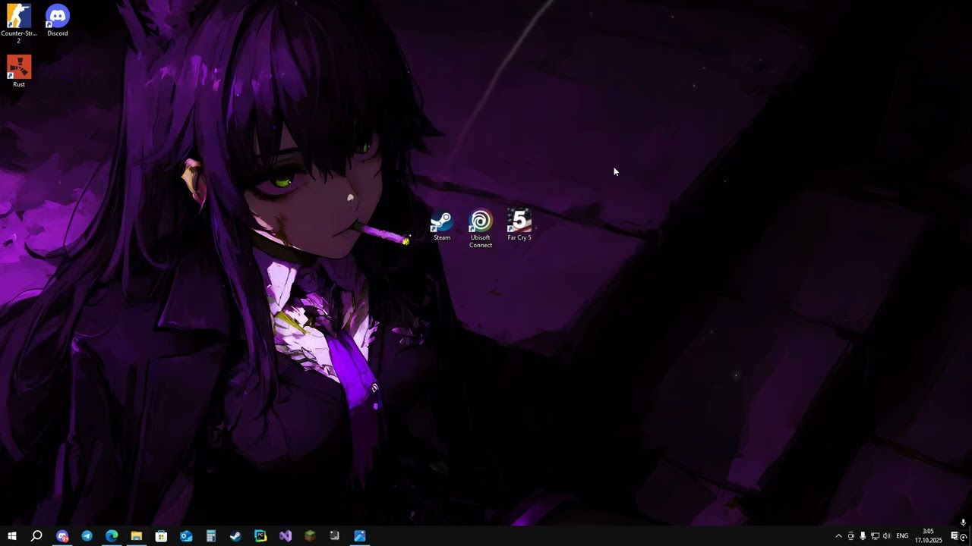Image resolution: width=972 pixels, height=546 pixels.
Task: Open the microphone tray icon
Action: pyautogui.click(x=863, y=536)
